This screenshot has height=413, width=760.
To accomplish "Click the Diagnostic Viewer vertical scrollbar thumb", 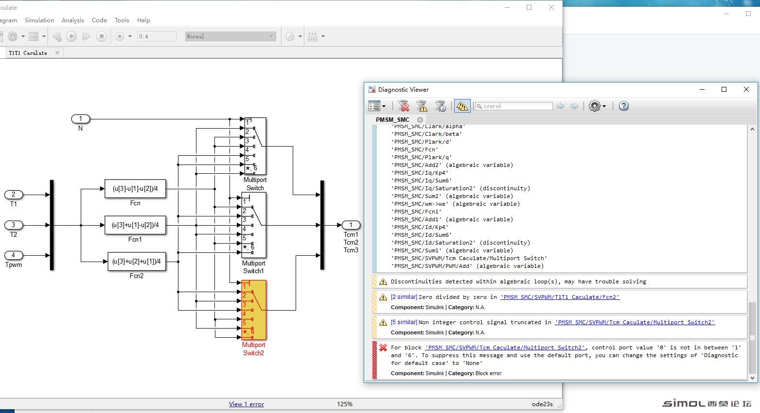I will click(752, 338).
